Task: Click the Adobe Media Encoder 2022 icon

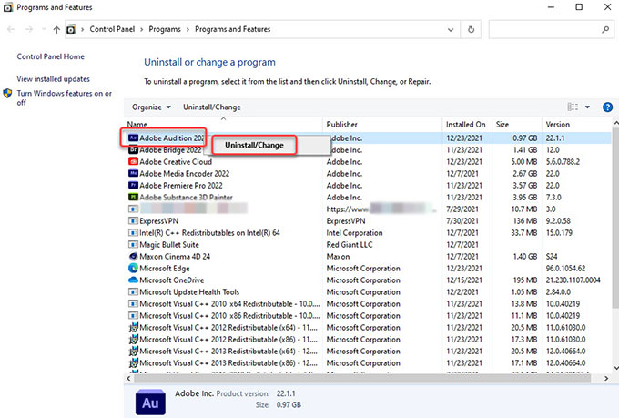Action: (x=133, y=173)
